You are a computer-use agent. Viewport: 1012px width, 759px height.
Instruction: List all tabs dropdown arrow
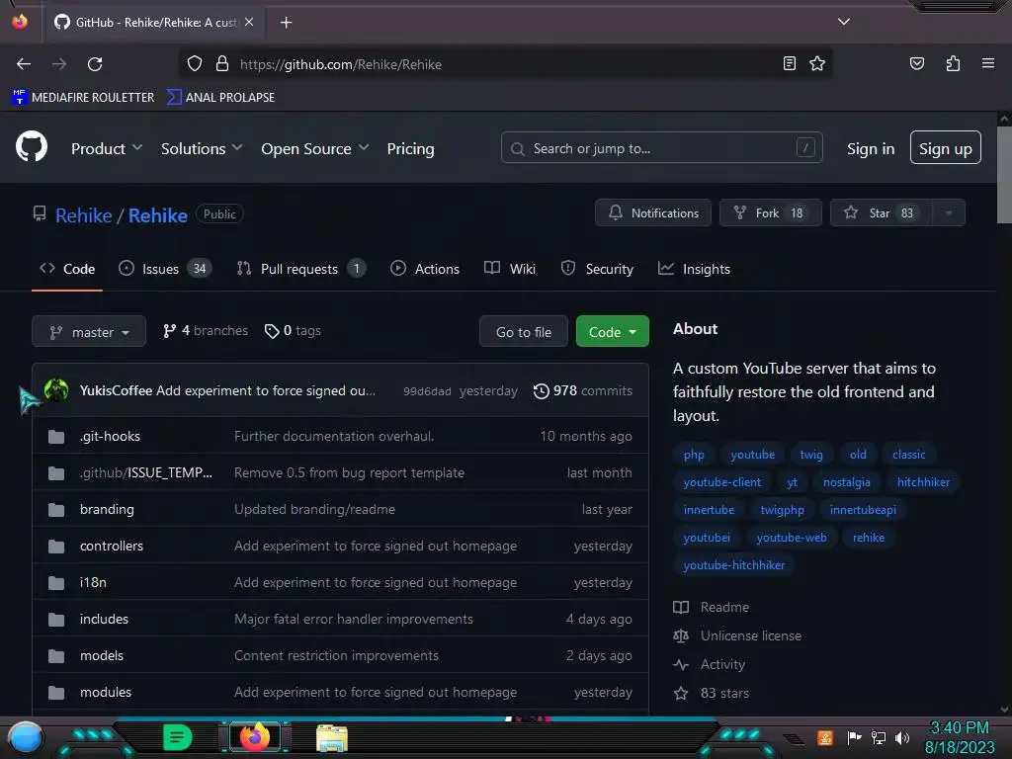(x=844, y=22)
